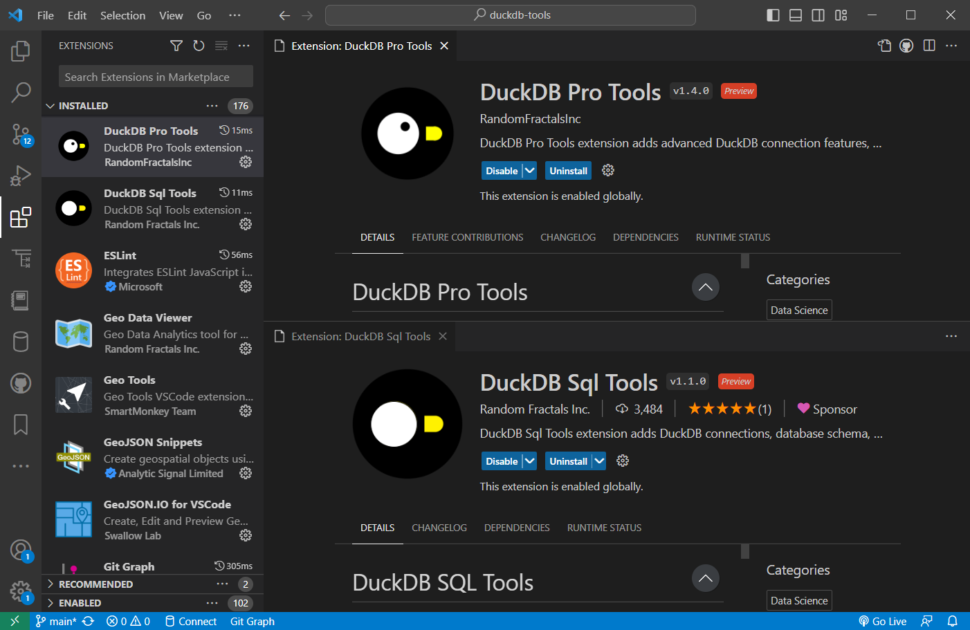Toggle secondary side bar layout button
This screenshot has height=630, width=970.
[818, 15]
